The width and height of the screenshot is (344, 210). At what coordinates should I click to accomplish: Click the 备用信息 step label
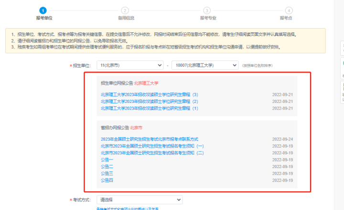(126, 18)
